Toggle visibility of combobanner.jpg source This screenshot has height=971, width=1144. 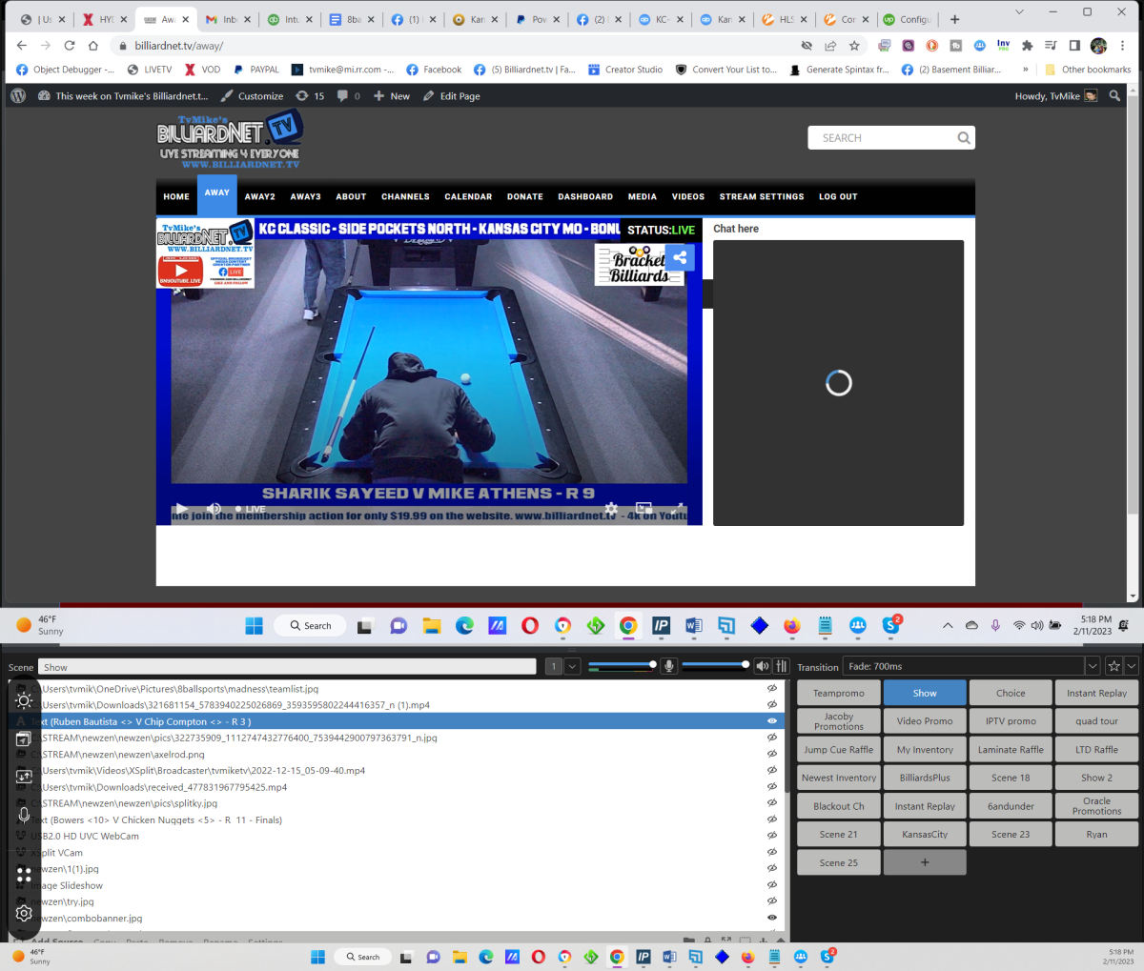tap(772, 918)
